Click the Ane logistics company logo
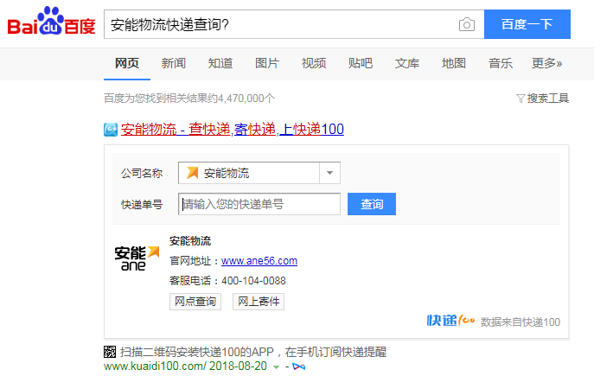Screen dimensions: 594x376 click(x=137, y=258)
